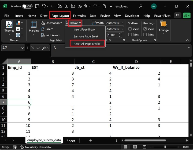Click the insert function fx icon
Image resolution: width=193 pixels, height=150 pixels.
tap(44, 48)
